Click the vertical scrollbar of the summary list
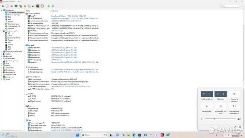 [x=244, y=53]
